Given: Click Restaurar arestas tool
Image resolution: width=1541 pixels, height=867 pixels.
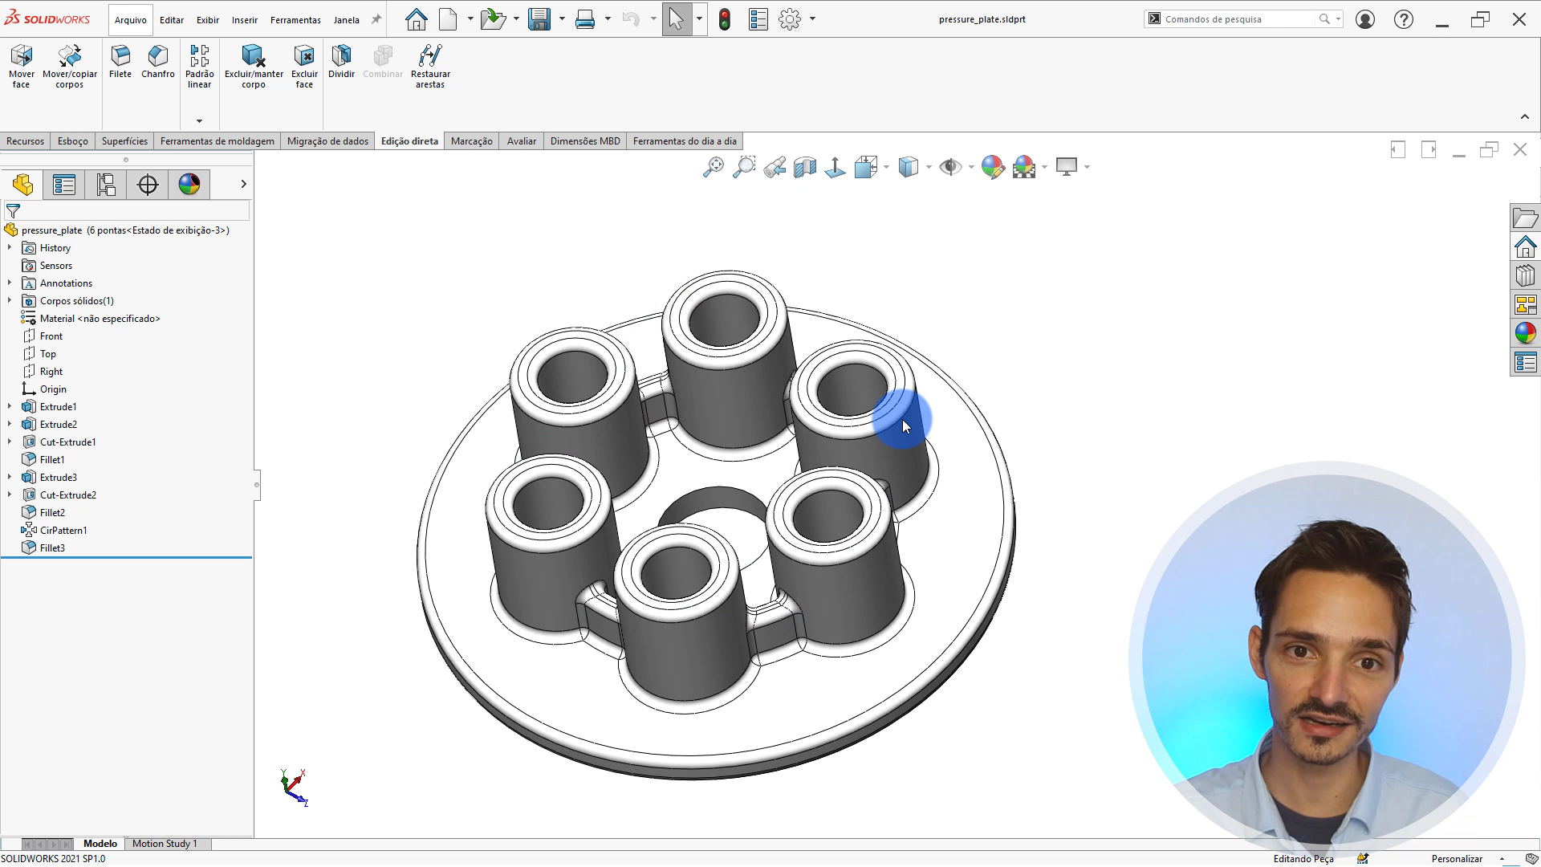Looking at the screenshot, I should point(430,67).
